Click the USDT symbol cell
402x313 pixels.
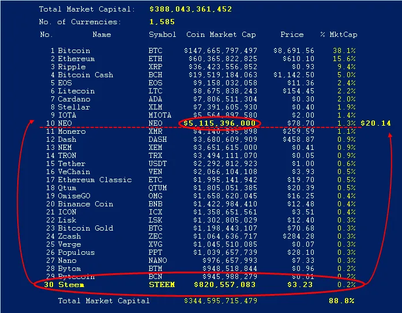tap(157, 164)
